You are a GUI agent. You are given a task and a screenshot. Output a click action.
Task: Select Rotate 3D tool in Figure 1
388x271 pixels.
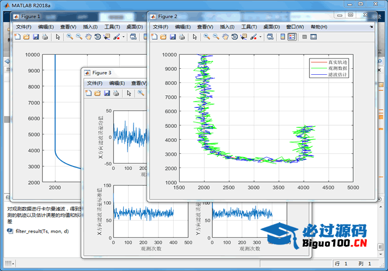(x=98, y=37)
